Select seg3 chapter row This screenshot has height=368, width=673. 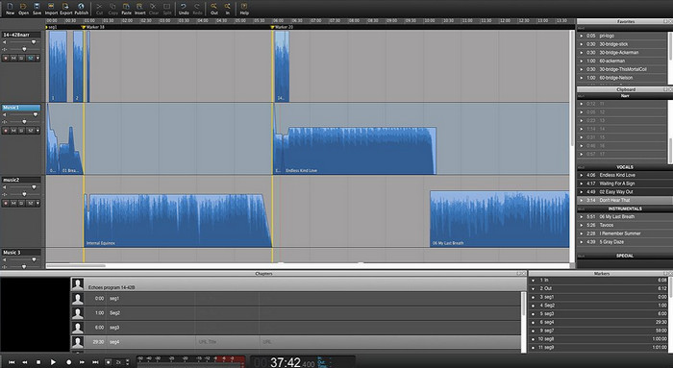point(296,328)
